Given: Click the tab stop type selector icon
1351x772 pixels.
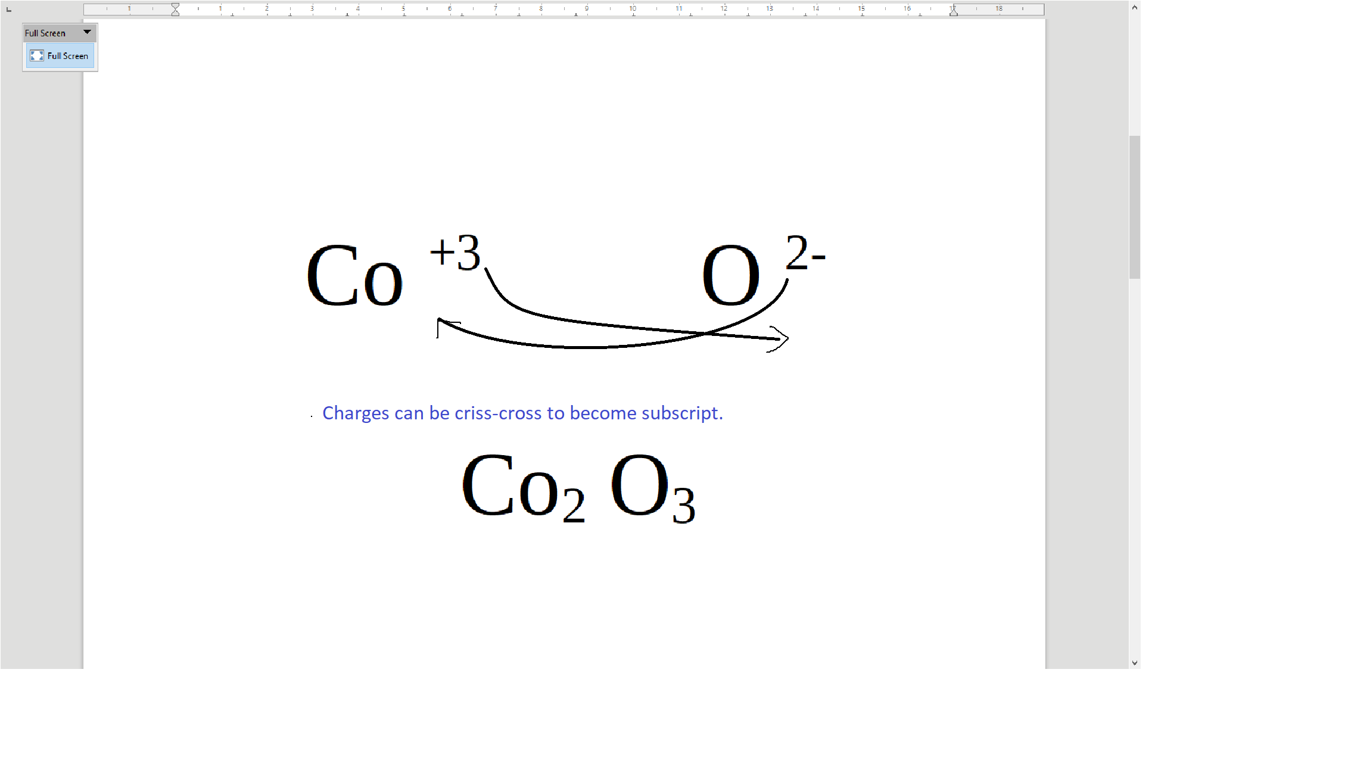Looking at the screenshot, I should click(x=9, y=10).
